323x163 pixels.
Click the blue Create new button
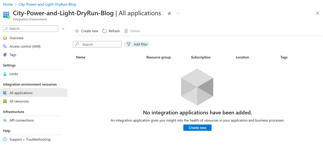pos(197,128)
